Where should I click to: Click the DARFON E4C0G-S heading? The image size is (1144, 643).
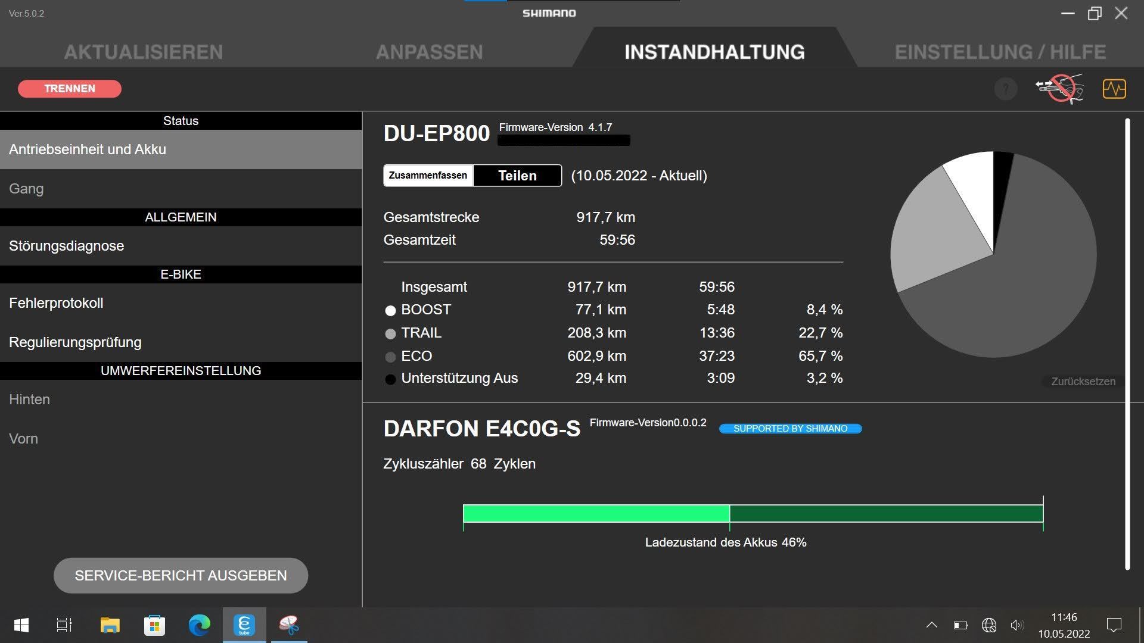(482, 429)
